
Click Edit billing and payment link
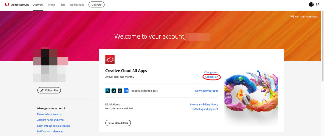pos(205,109)
